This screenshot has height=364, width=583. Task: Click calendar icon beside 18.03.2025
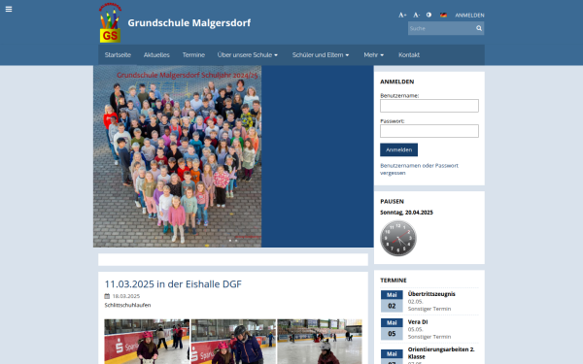(107, 296)
